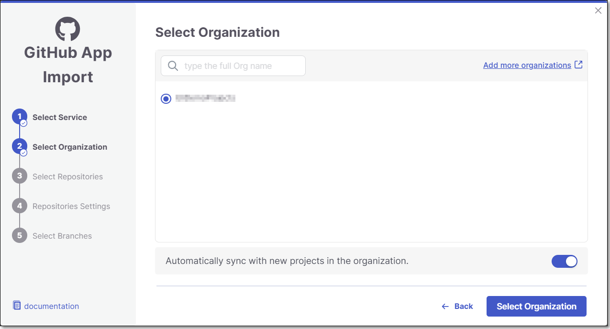Screen dimensions: 610x329
Task: Open the documentation link
Action: (x=52, y=306)
